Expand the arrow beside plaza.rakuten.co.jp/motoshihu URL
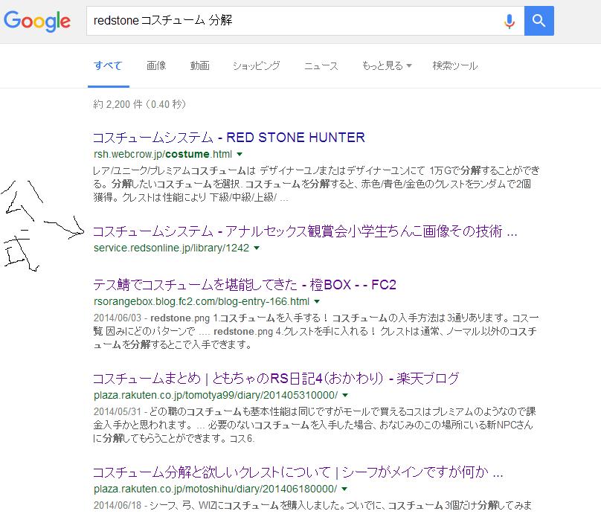Image resolution: width=601 pixels, height=514 pixels. click(x=344, y=489)
